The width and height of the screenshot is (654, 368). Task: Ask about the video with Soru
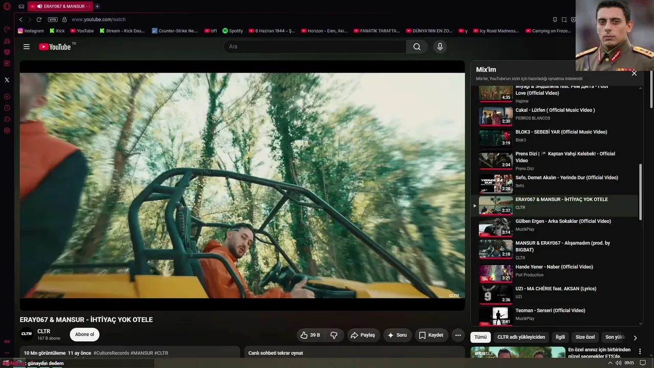pyautogui.click(x=397, y=335)
